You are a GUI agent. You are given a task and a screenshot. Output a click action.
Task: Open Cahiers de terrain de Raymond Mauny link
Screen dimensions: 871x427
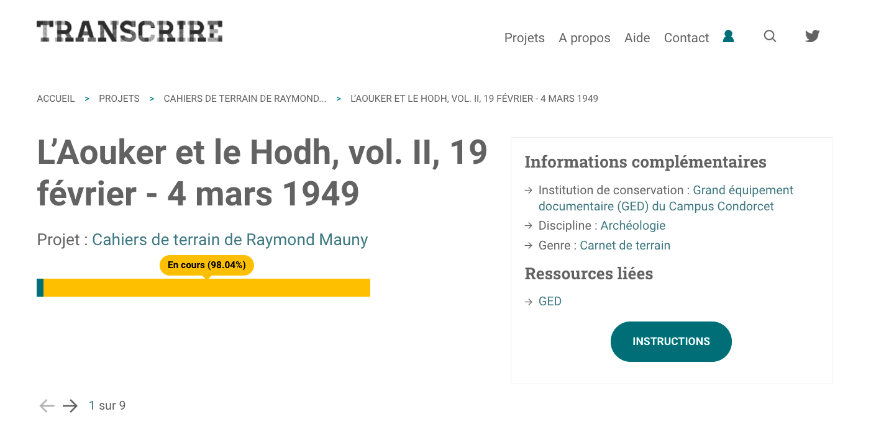pyautogui.click(x=230, y=240)
